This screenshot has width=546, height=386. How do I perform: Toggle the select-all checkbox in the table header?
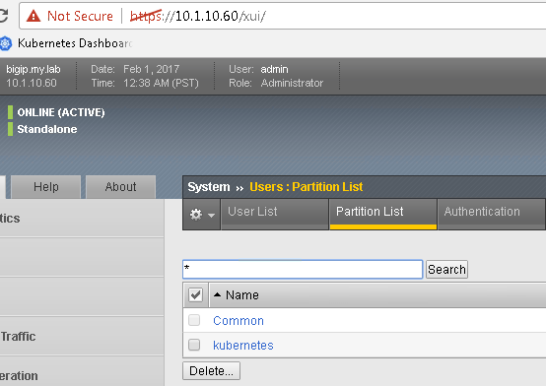point(195,294)
